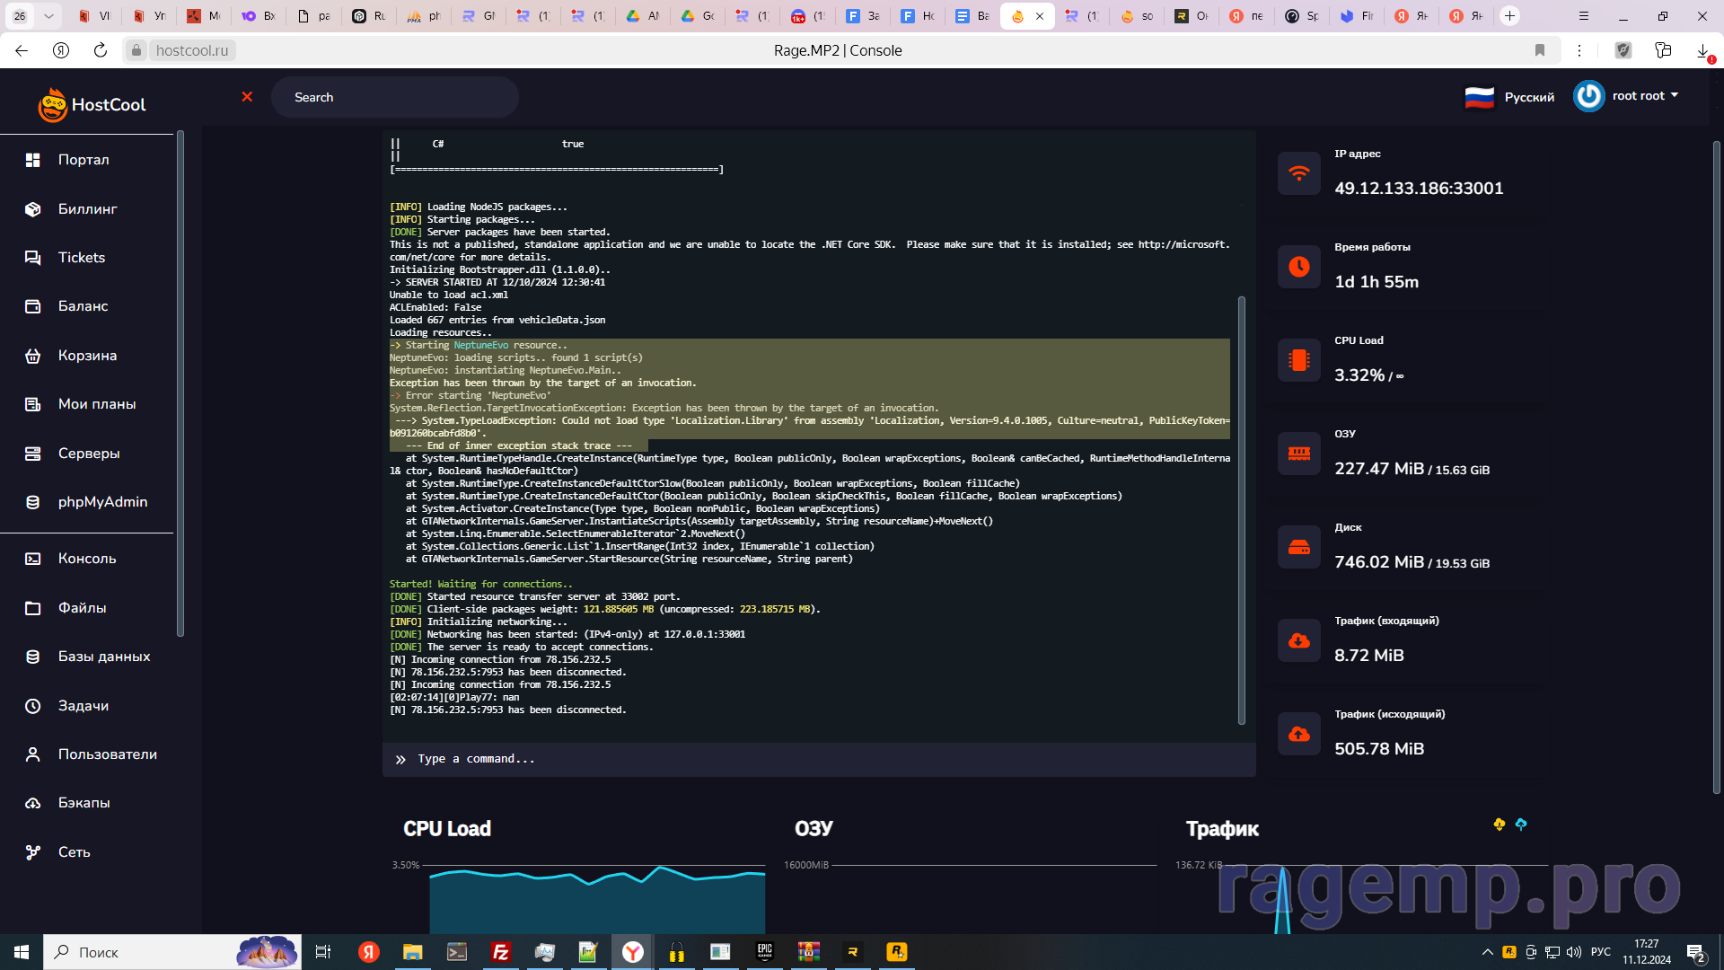Click the Задачи clock icon
The width and height of the screenshot is (1724, 970).
pos(33,706)
